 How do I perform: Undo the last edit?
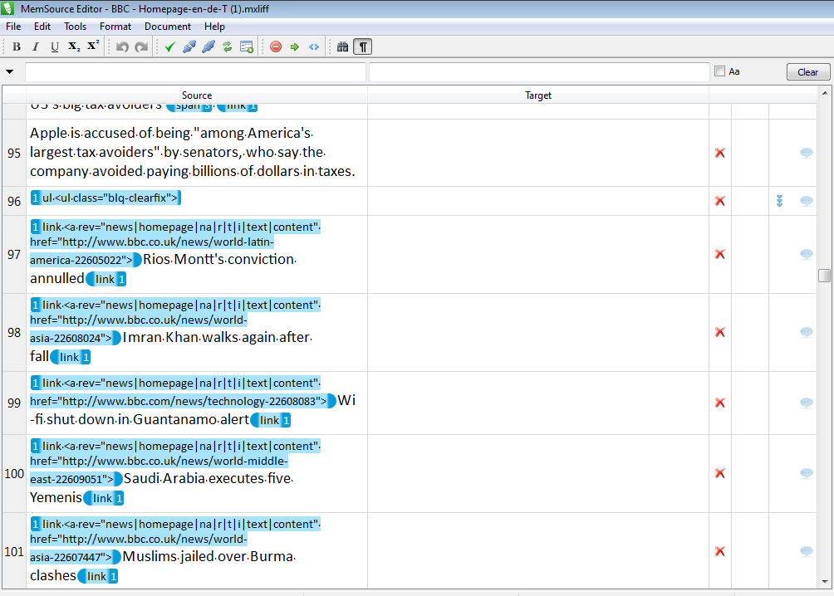click(122, 46)
